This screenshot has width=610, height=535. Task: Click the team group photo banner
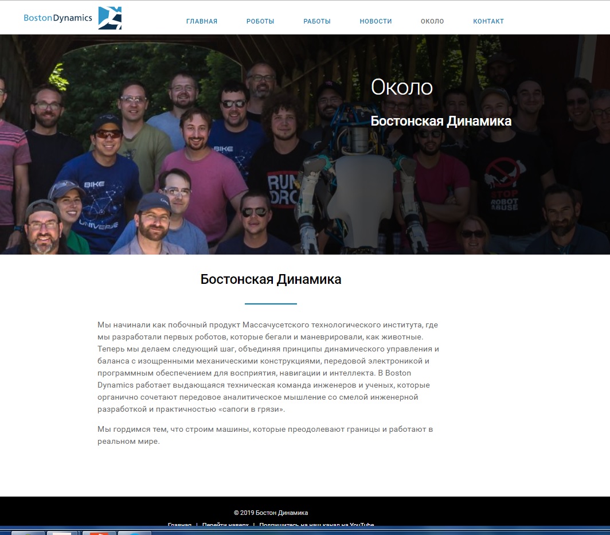click(305, 145)
